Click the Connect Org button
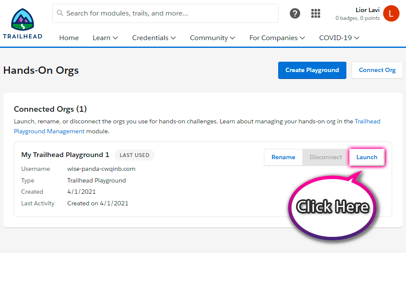 377,70
